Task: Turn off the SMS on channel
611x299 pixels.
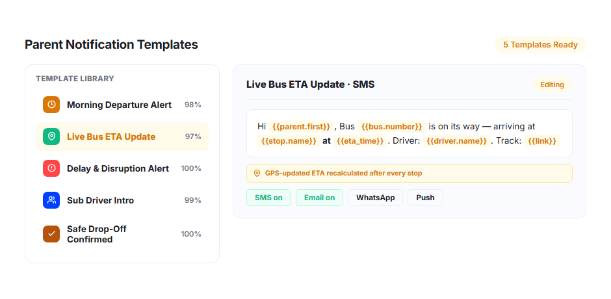Action: tap(268, 198)
